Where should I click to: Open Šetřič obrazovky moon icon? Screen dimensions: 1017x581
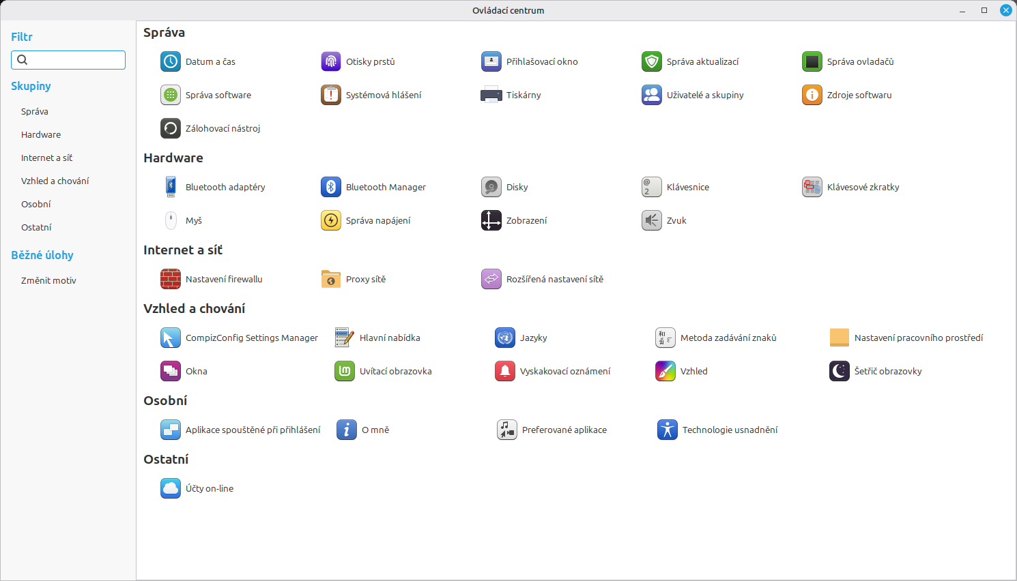[840, 371]
